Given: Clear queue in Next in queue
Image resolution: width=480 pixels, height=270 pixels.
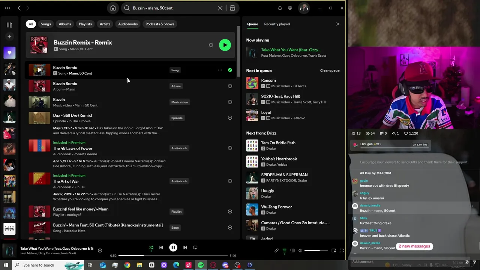Looking at the screenshot, I should pyautogui.click(x=330, y=70).
